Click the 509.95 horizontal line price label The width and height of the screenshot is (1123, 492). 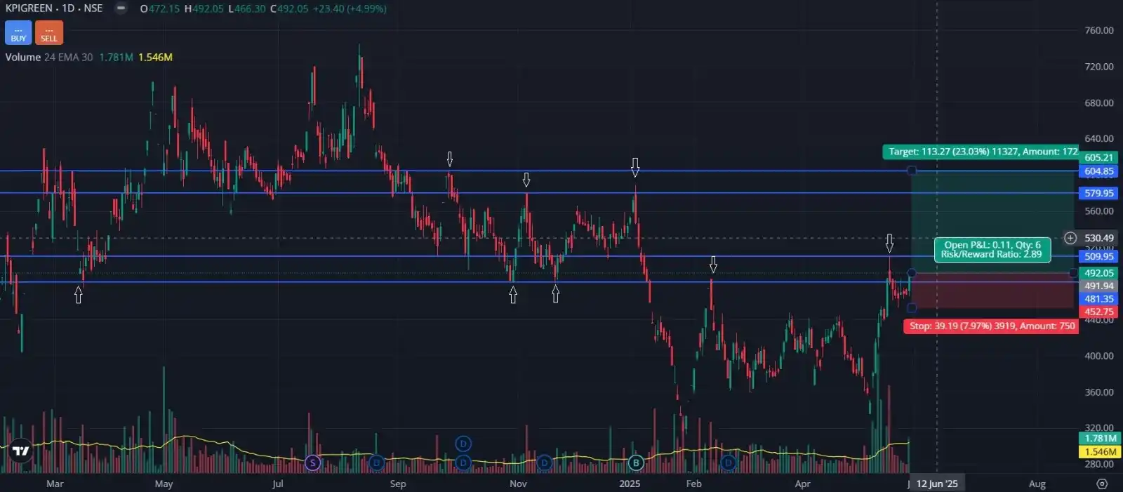pos(1098,256)
